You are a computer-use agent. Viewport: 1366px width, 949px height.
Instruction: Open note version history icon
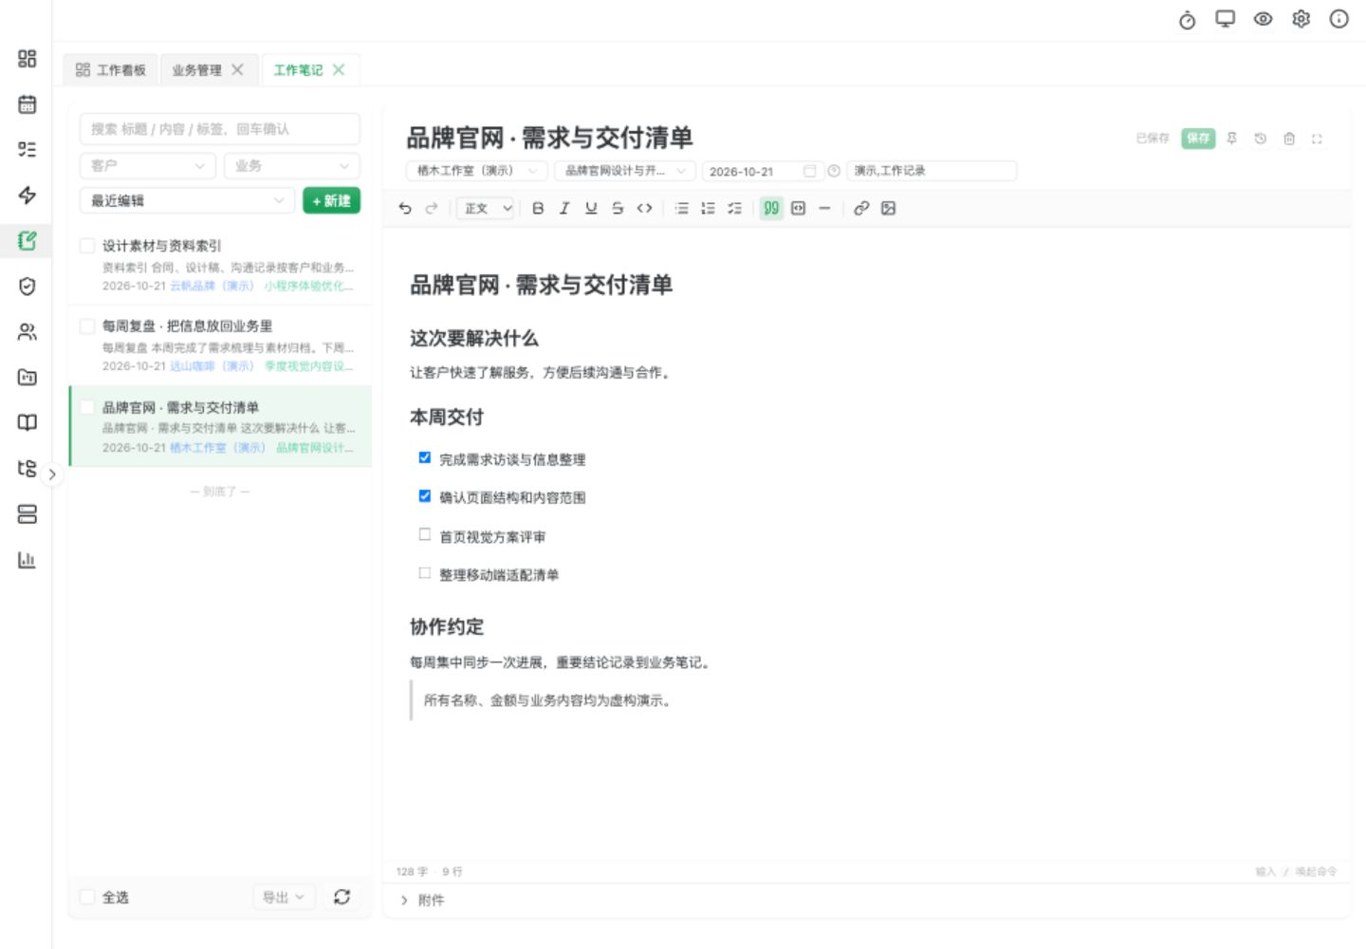click(x=1260, y=139)
